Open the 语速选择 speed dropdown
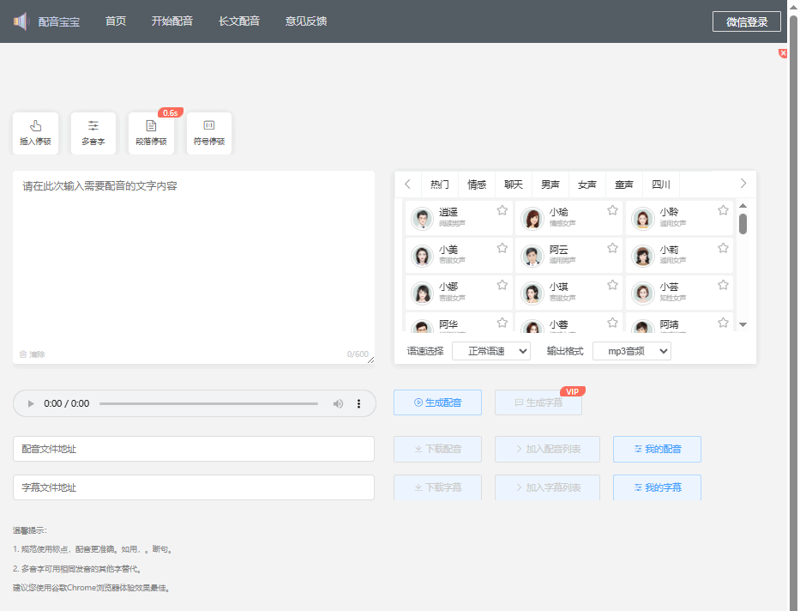 pos(491,351)
